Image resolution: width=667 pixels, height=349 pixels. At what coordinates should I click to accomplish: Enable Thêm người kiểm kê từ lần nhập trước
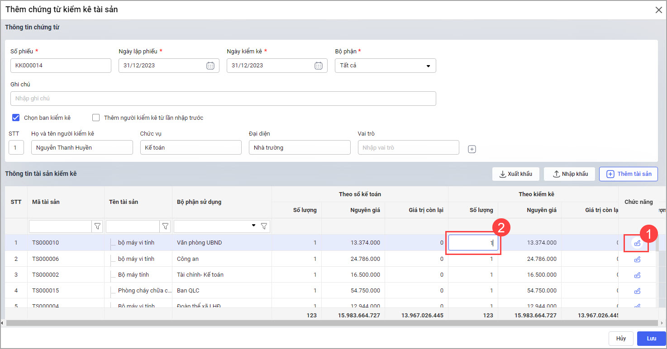[x=96, y=118]
